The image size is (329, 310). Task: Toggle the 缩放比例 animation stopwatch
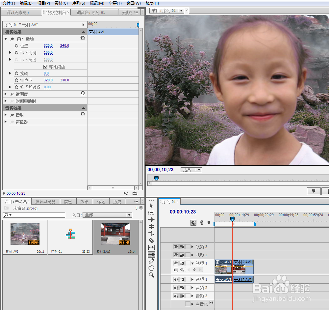click(x=16, y=52)
